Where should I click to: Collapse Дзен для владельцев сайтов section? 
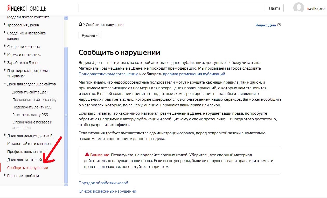click(31, 84)
